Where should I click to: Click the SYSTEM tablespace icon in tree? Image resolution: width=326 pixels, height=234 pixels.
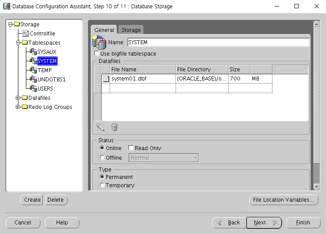pyautogui.click(x=33, y=61)
